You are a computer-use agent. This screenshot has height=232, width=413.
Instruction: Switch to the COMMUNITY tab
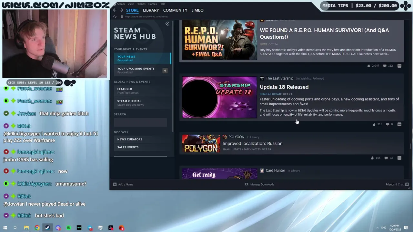(175, 10)
